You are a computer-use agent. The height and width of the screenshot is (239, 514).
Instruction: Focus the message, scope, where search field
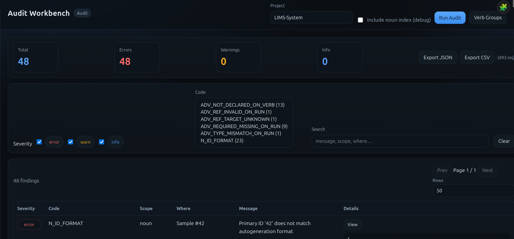click(400, 141)
